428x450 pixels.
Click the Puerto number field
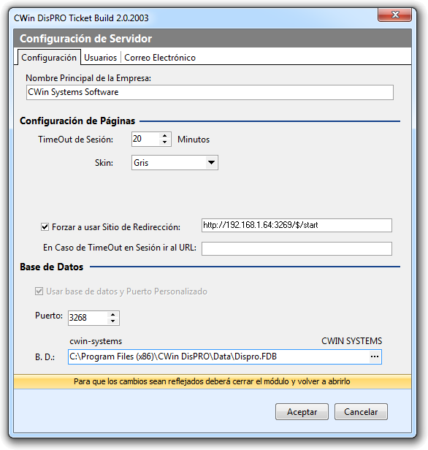pos(88,318)
